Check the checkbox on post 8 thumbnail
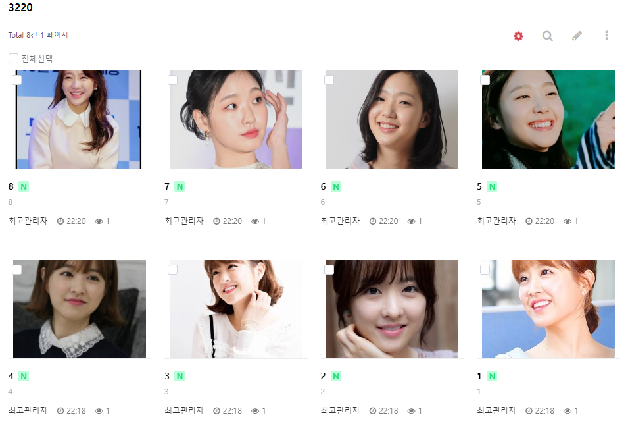The image size is (628, 432). [17, 80]
